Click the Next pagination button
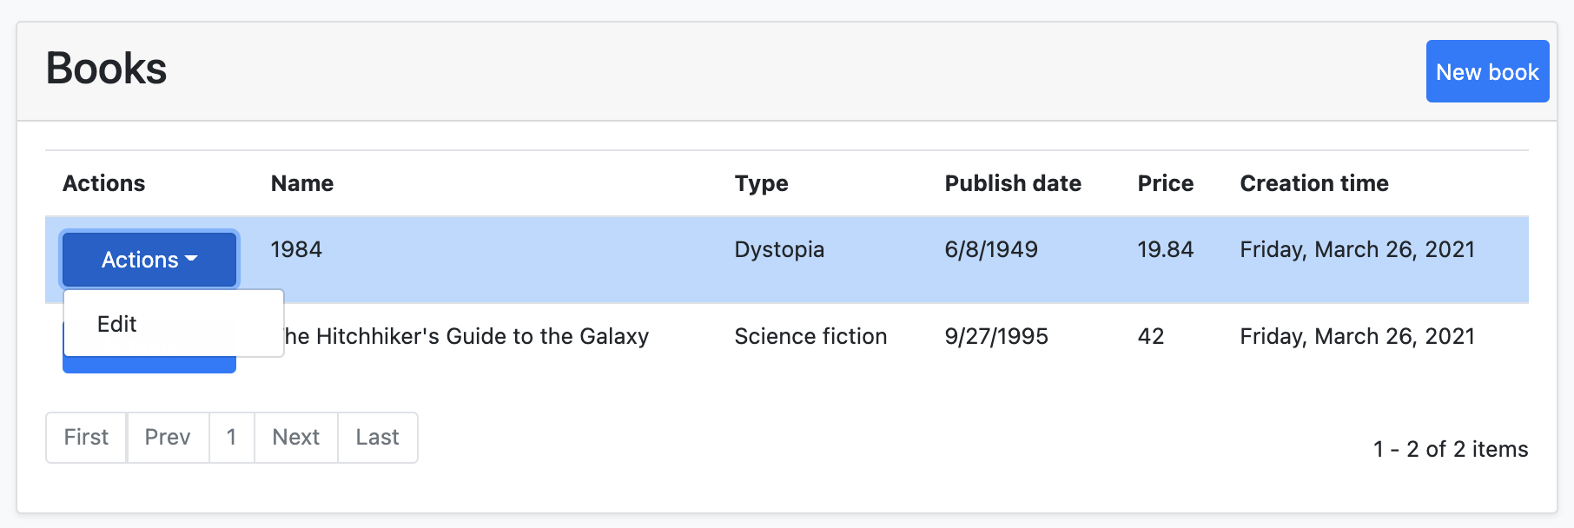This screenshot has height=528, width=1574. [x=295, y=437]
